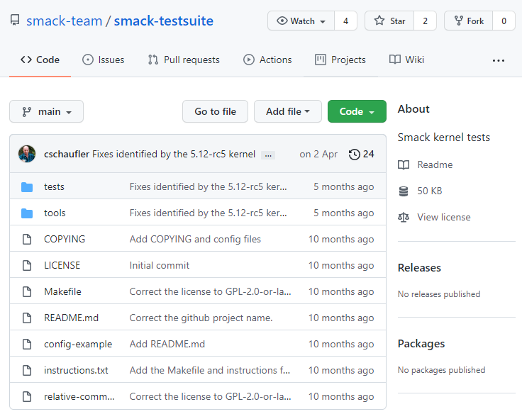Open commit 'Fixes identified by the 5.12-rc5 kernel' header
Image resolution: width=522 pixels, height=414 pixels.
pyautogui.click(x=174, y=154)
